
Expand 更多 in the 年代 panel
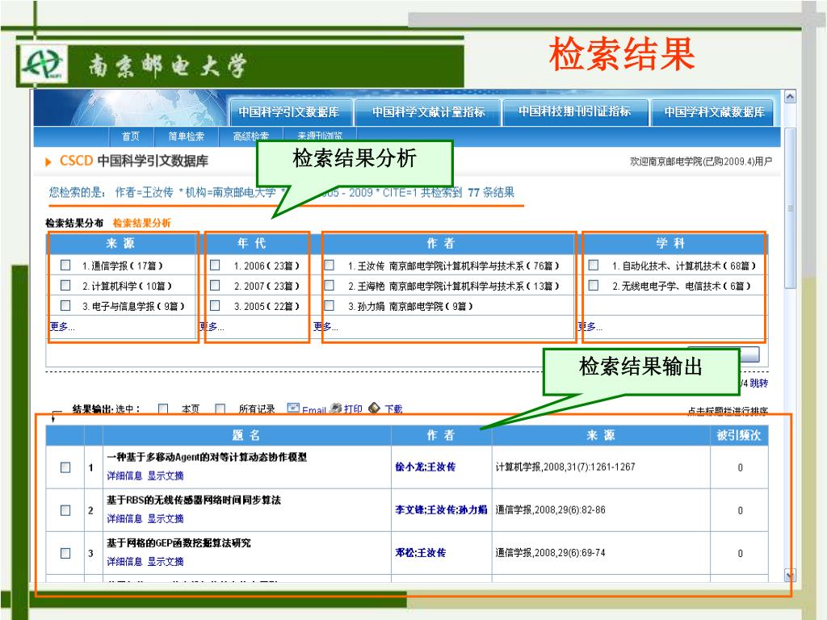212,326
